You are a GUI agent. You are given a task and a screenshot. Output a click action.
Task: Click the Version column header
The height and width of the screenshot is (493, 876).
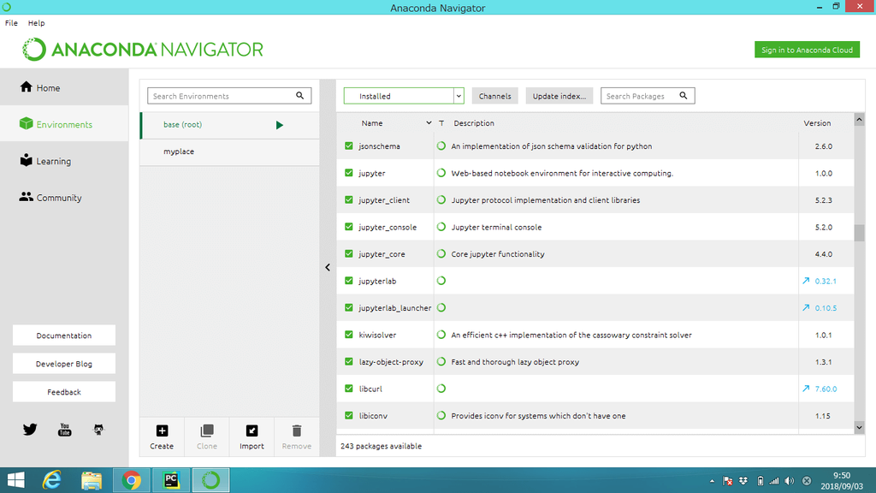(817, 123)
